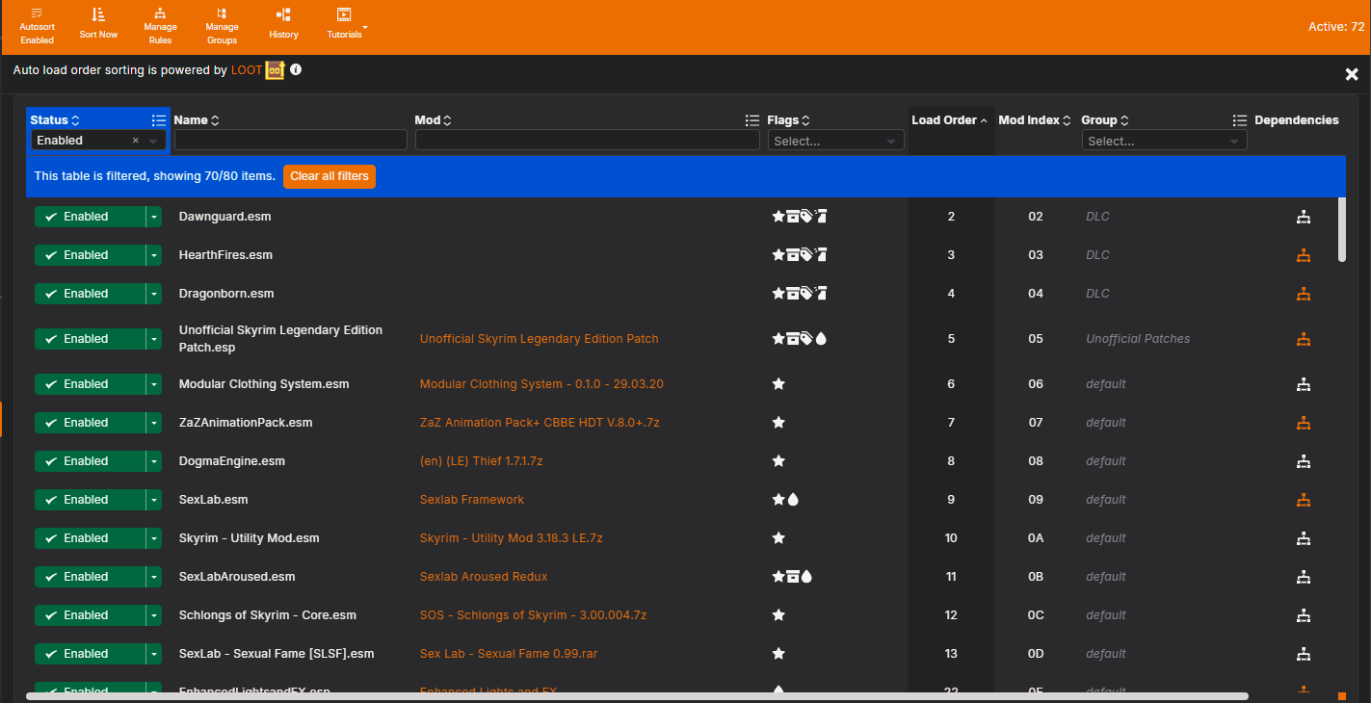
Task: Open Skyrim - Utility Mod 3.18.3 LE.7z link
Action: click(512, 538)
